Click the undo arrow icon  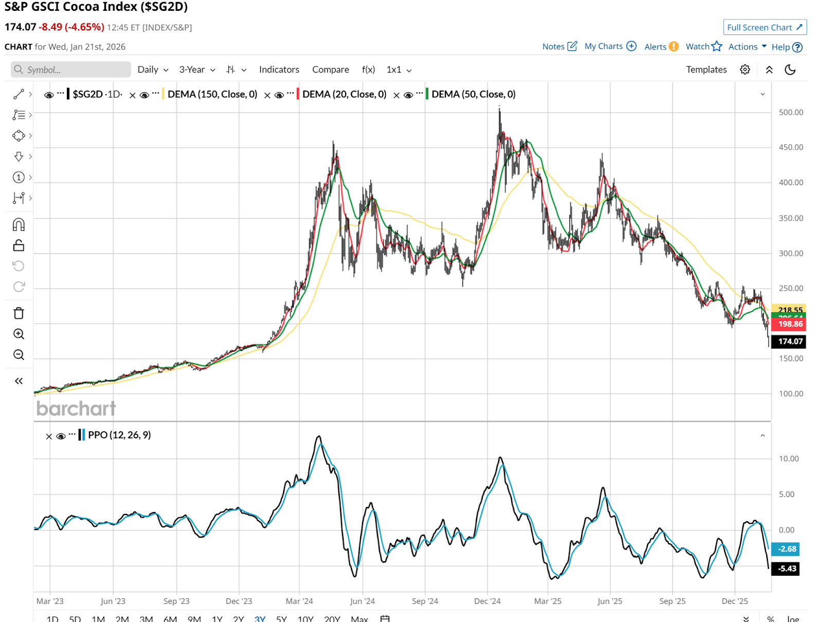(x=19, y=266)
